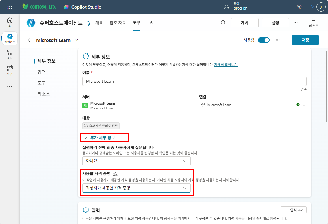Image resolution: width=328 pixels, height=224 pixels.
Task: Click the 이름 input field
Action: tap(194, 81)
